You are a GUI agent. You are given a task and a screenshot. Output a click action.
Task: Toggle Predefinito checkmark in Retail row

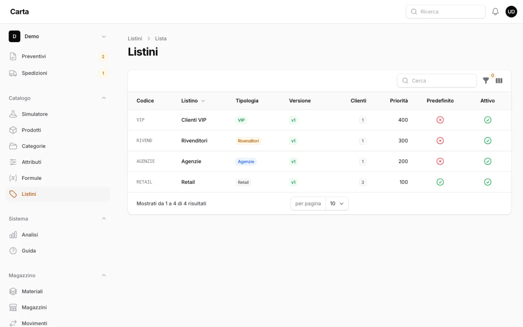point(440,182)
